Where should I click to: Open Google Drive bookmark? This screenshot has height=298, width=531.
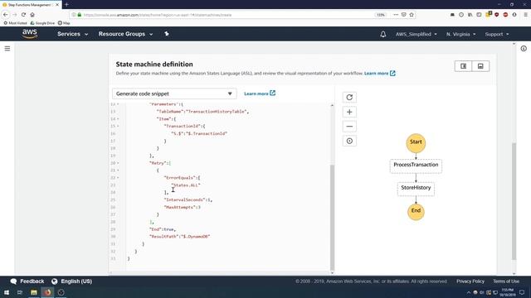pos(42,23)
